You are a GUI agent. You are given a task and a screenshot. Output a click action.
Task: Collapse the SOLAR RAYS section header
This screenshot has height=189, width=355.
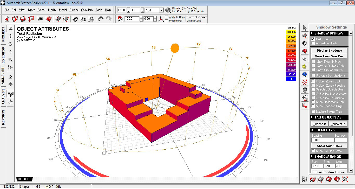(329, 130)
